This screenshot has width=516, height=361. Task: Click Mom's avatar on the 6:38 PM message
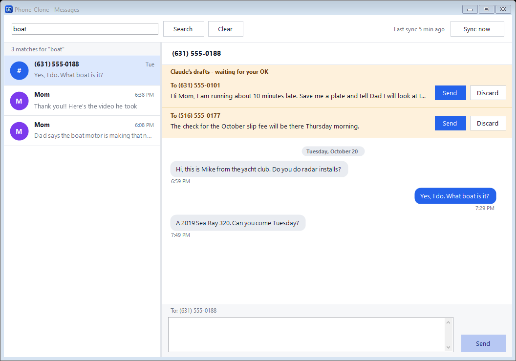19,101
